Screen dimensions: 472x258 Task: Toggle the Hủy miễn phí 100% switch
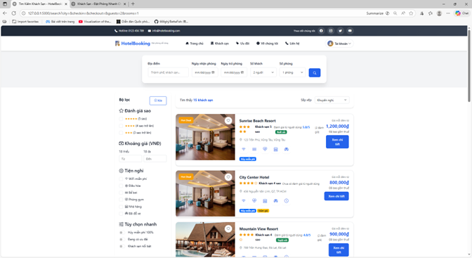122,233
